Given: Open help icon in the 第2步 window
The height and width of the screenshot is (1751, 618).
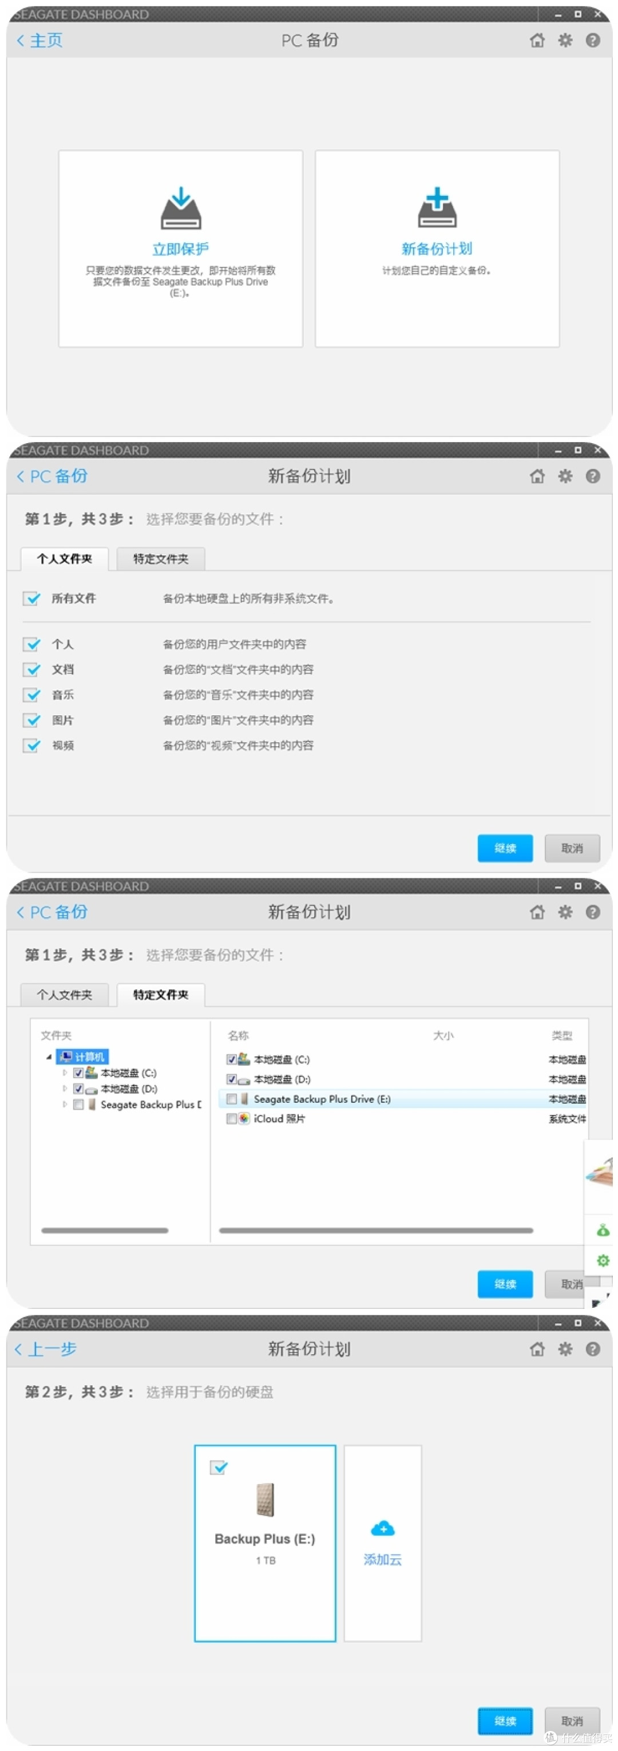Looking at the screenshot, I should pos(593,1348).
